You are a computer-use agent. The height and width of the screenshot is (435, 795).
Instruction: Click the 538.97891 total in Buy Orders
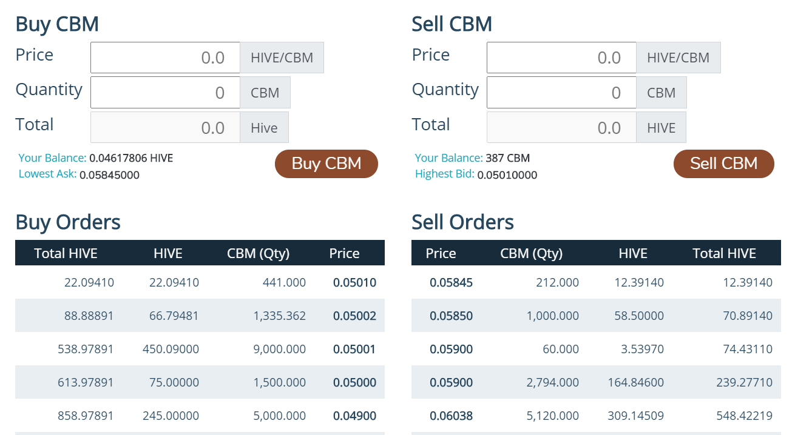click(x=86, y=349)
